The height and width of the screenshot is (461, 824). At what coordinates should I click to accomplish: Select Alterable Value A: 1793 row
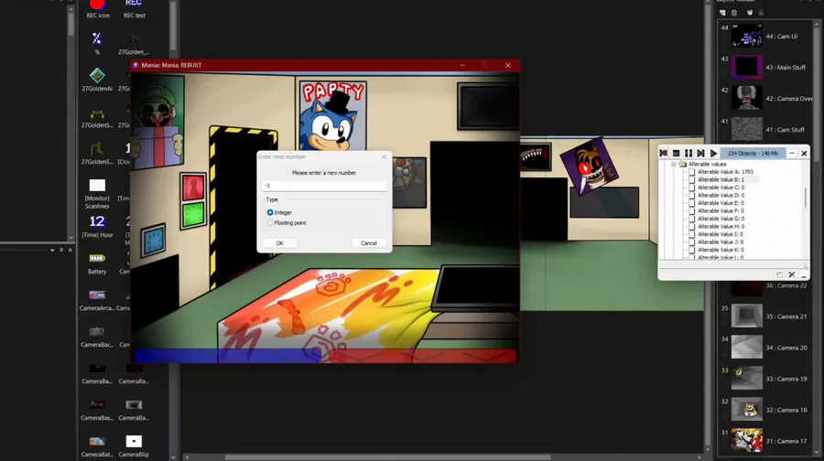point(725,172)
